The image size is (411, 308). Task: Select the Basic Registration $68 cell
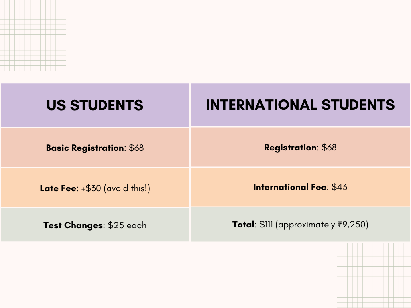tap(95, 148)
